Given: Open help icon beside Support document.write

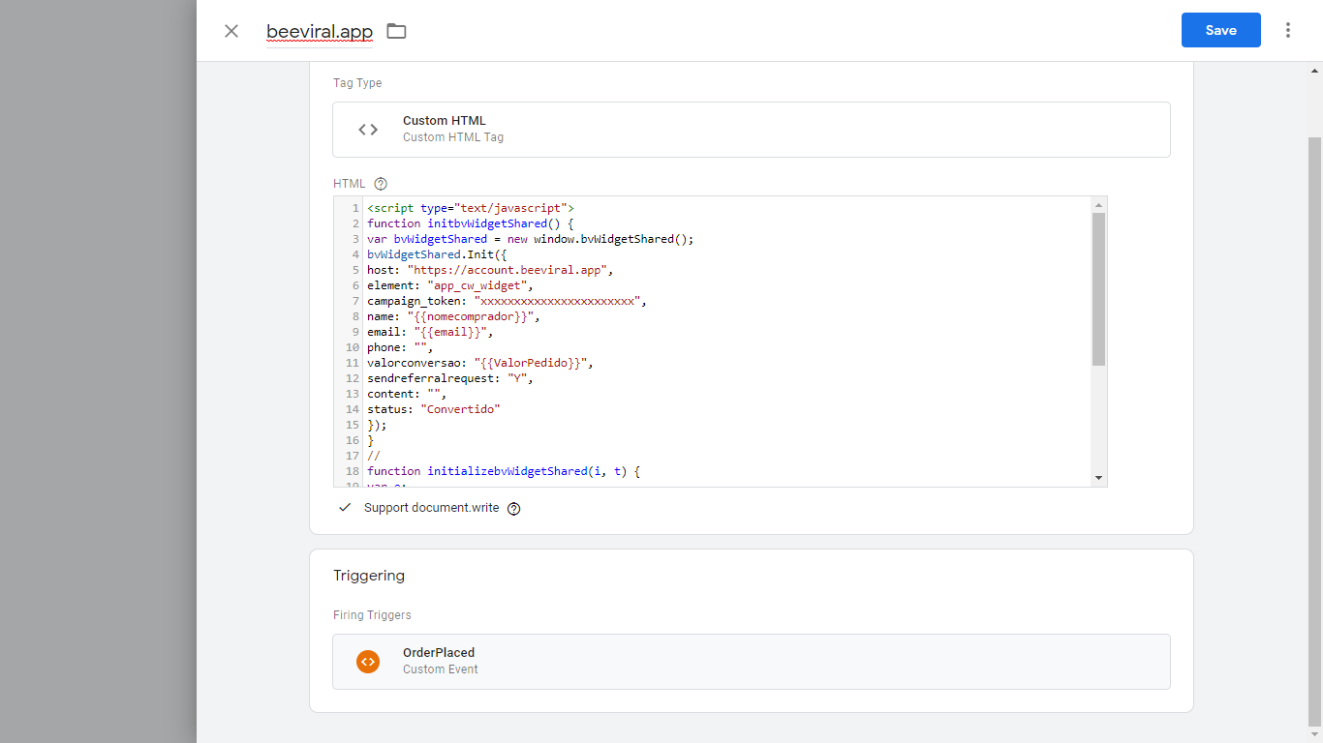Looking at the screenshot, I should tap(514, 509).
